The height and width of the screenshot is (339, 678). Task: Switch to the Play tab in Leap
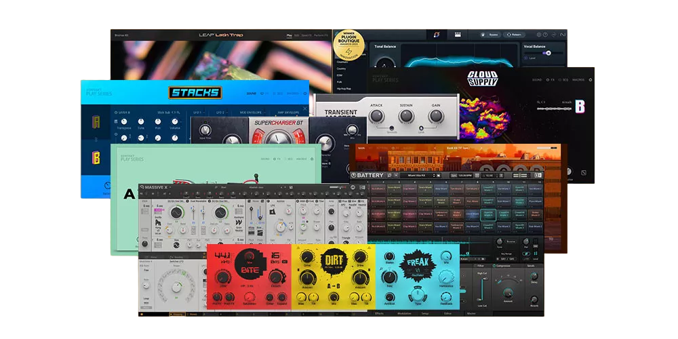click(290, 35)
